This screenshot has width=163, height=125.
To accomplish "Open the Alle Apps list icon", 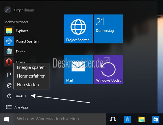I will [x=9, y=107].
